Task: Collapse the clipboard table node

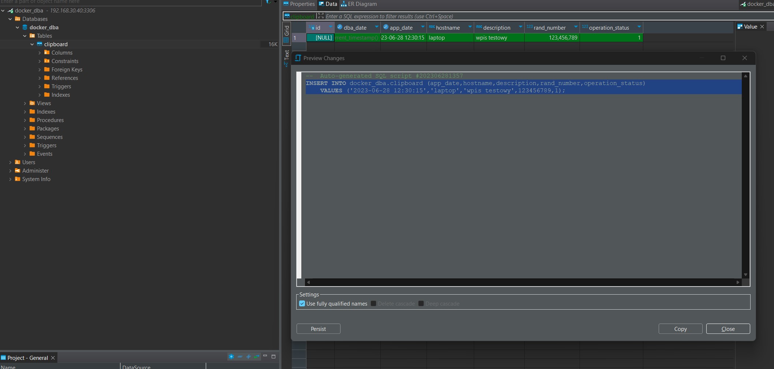Action: pos(32,44)
